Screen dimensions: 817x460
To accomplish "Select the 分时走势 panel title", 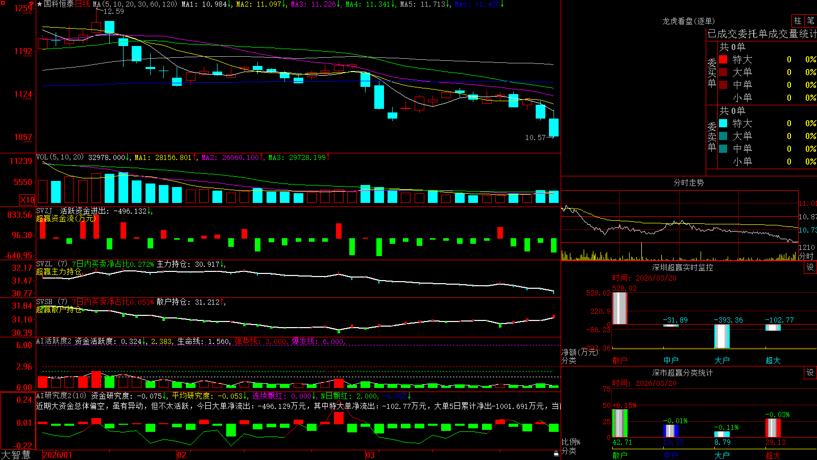I will pos(688,182).
